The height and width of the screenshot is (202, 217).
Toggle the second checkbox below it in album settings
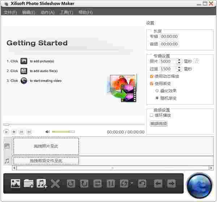152,83
